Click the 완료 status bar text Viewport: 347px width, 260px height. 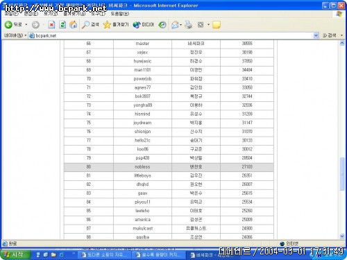click(10, 243)
